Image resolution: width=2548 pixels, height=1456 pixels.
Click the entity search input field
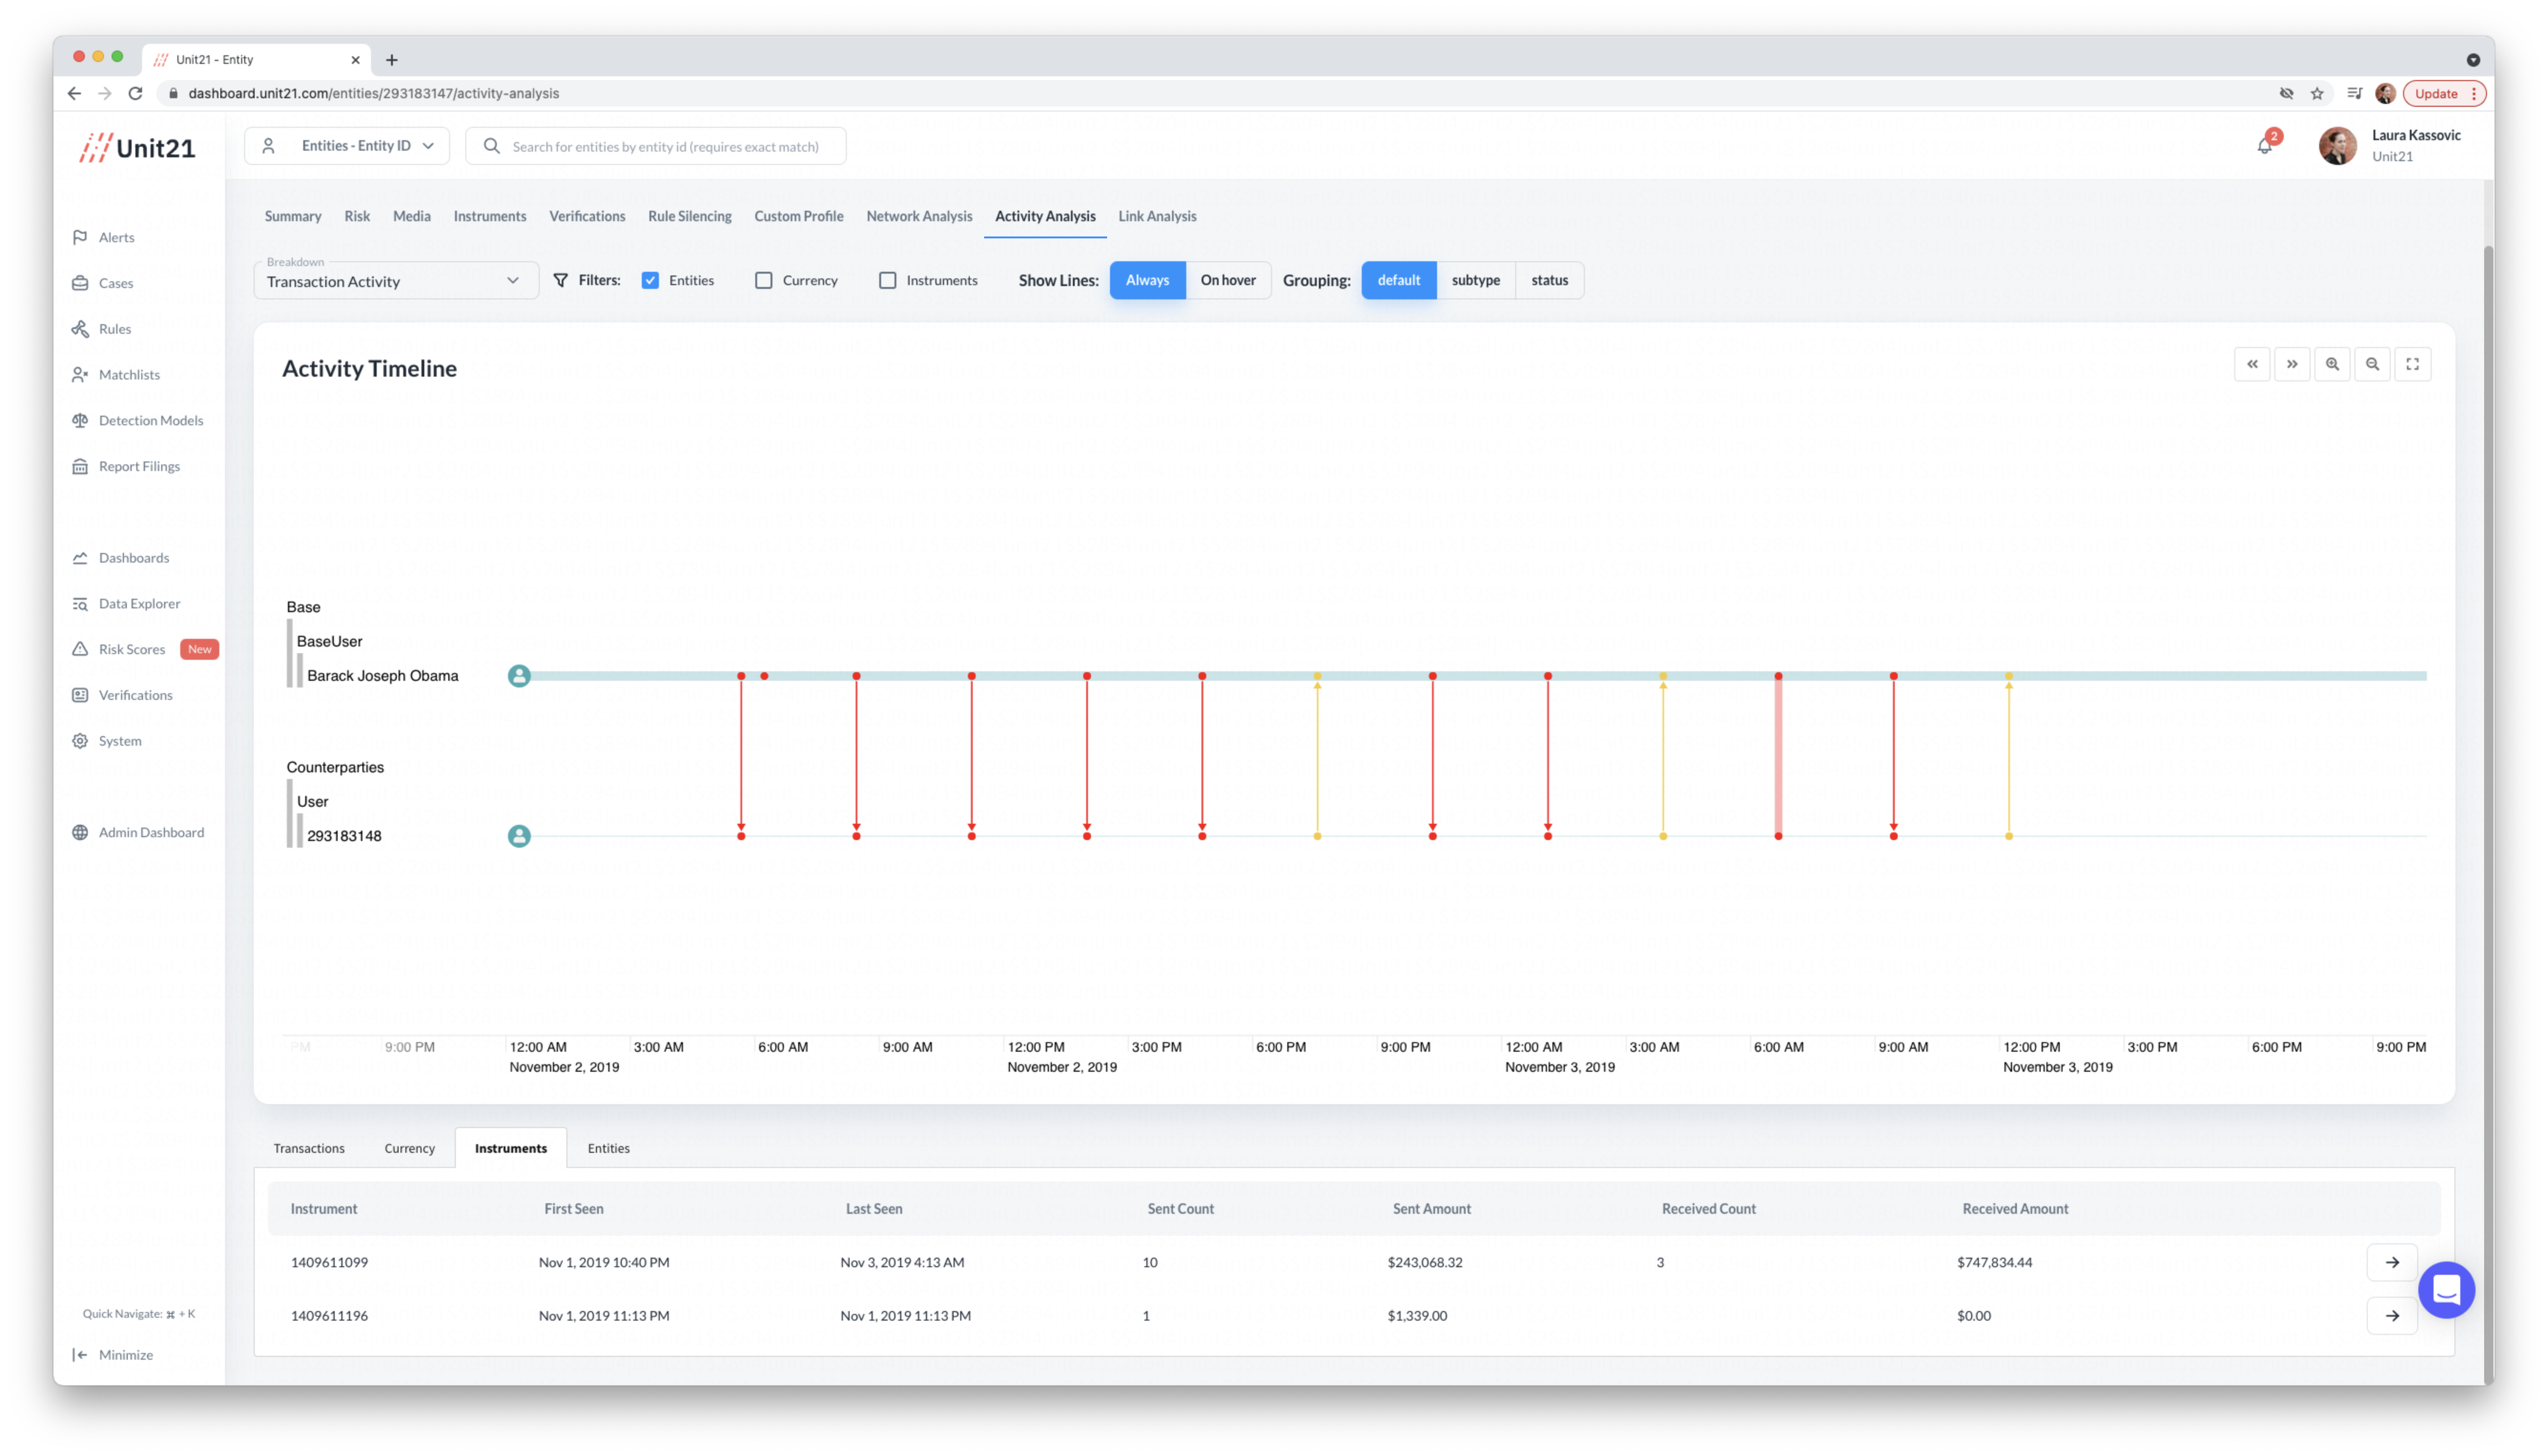pyautogui.click(x=665, y=146)
